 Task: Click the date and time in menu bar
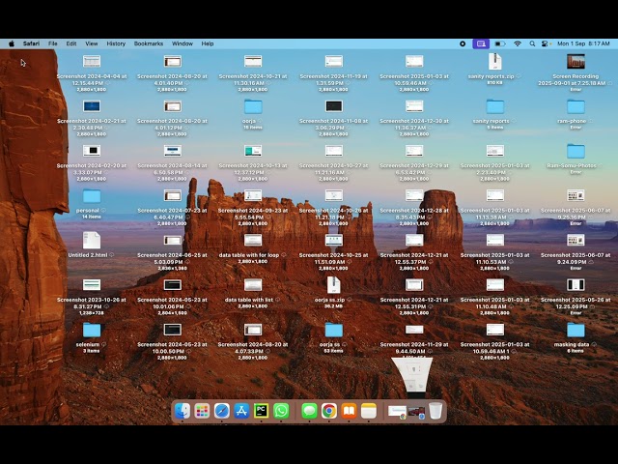(x=583, y=43)
